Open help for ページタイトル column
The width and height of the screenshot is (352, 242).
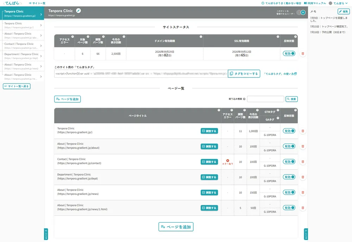pyautogui.click(x=219, y=110)
